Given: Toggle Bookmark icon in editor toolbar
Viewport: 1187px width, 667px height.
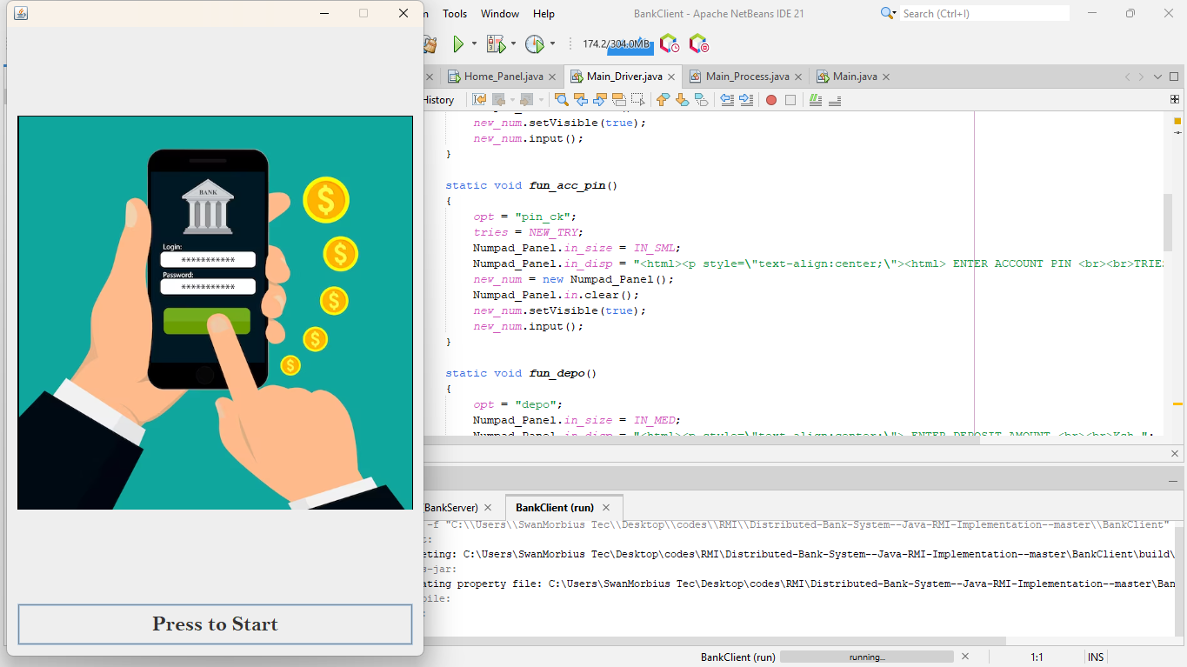Looking at the screenshot, I should pos(701,100).
